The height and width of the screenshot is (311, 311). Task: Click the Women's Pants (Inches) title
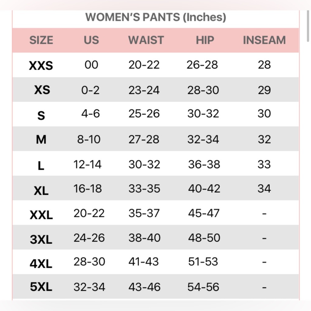pyautogui.click(x=156, y=17)
